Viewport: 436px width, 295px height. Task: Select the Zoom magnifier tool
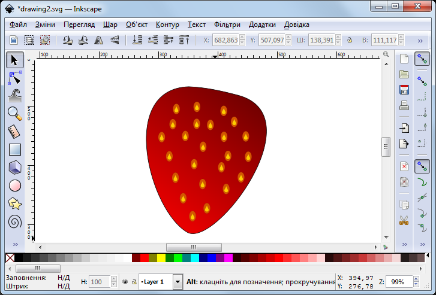pyautogui.click(x=15, y=113)
